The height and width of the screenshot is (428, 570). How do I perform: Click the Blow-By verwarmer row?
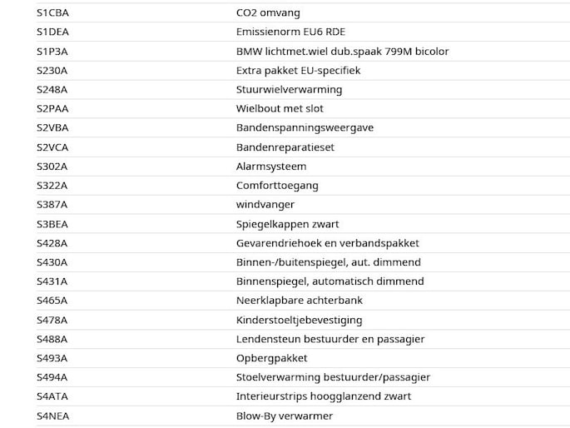coord(303,416)
